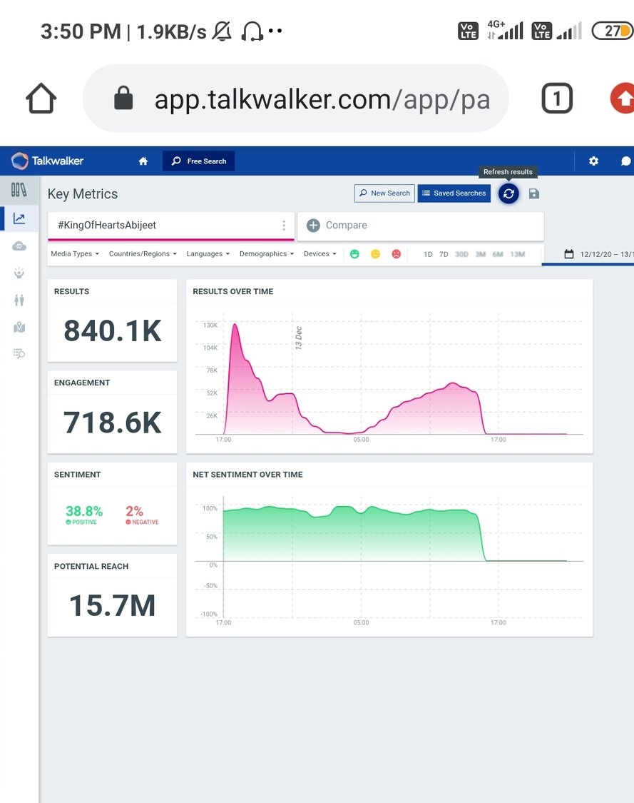Click the peak of the pink results curve

point(235,325)
